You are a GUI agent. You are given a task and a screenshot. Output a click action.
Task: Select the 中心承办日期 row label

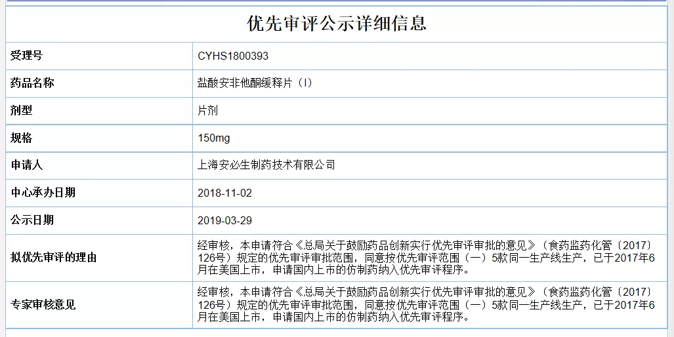tap(43, 193)
